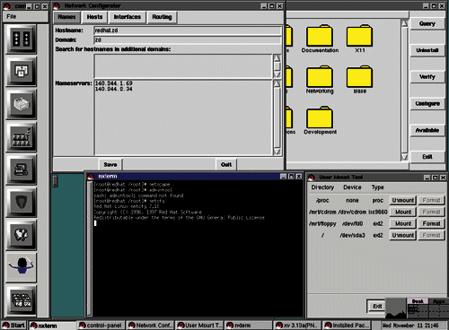Screen dimensions: 449x330
Task: Open the Networking package folder
Action: point(320,80)
